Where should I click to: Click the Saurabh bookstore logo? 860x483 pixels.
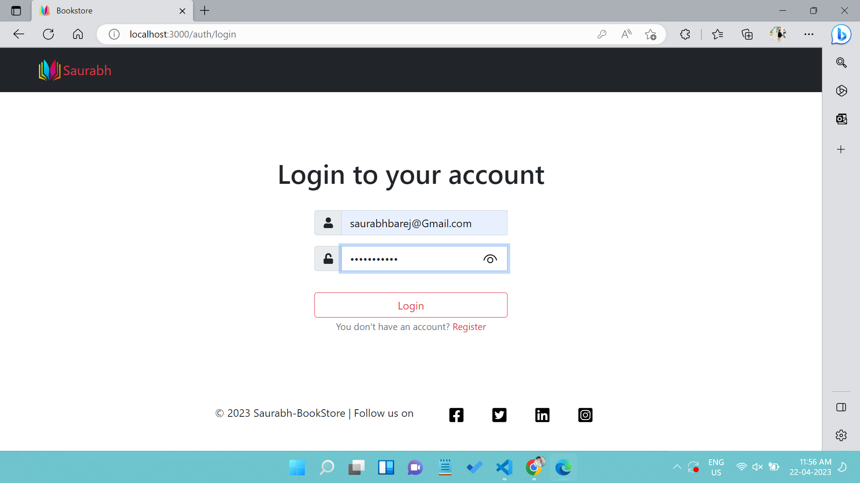pyautogui.click(x=75, y=70)
